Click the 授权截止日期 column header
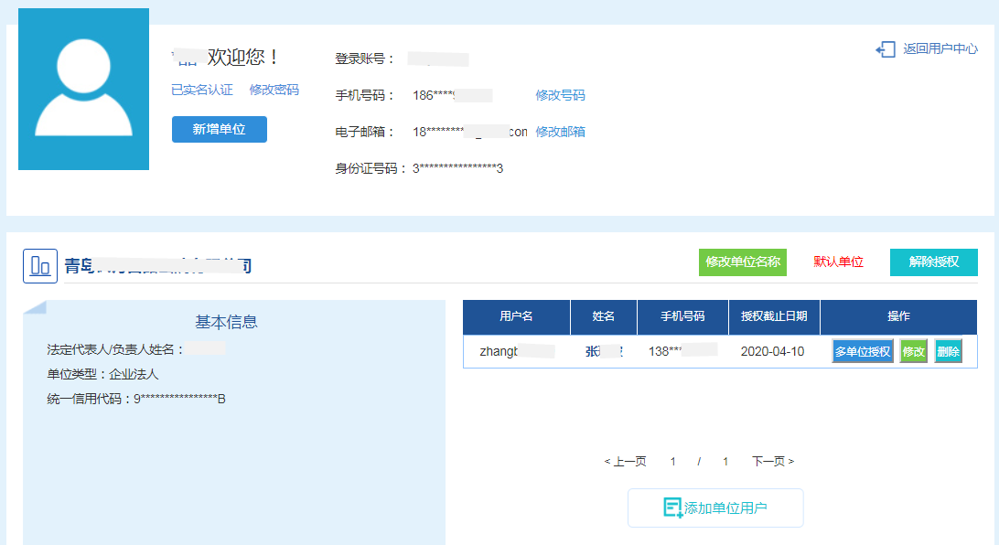The height and width of the screenshot is (545, 999). 774,316
